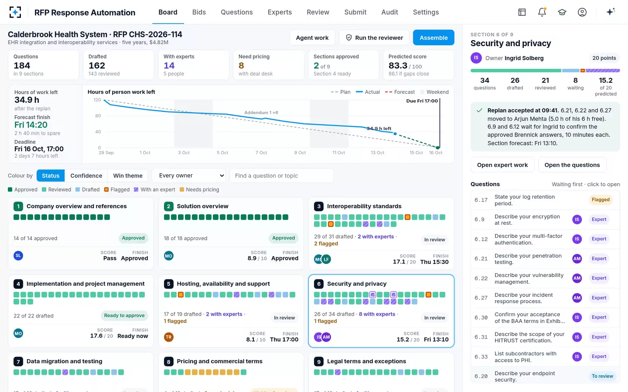Colour the board by Status
The width and height of the screenshot is (628, 392).
point(51,176)
